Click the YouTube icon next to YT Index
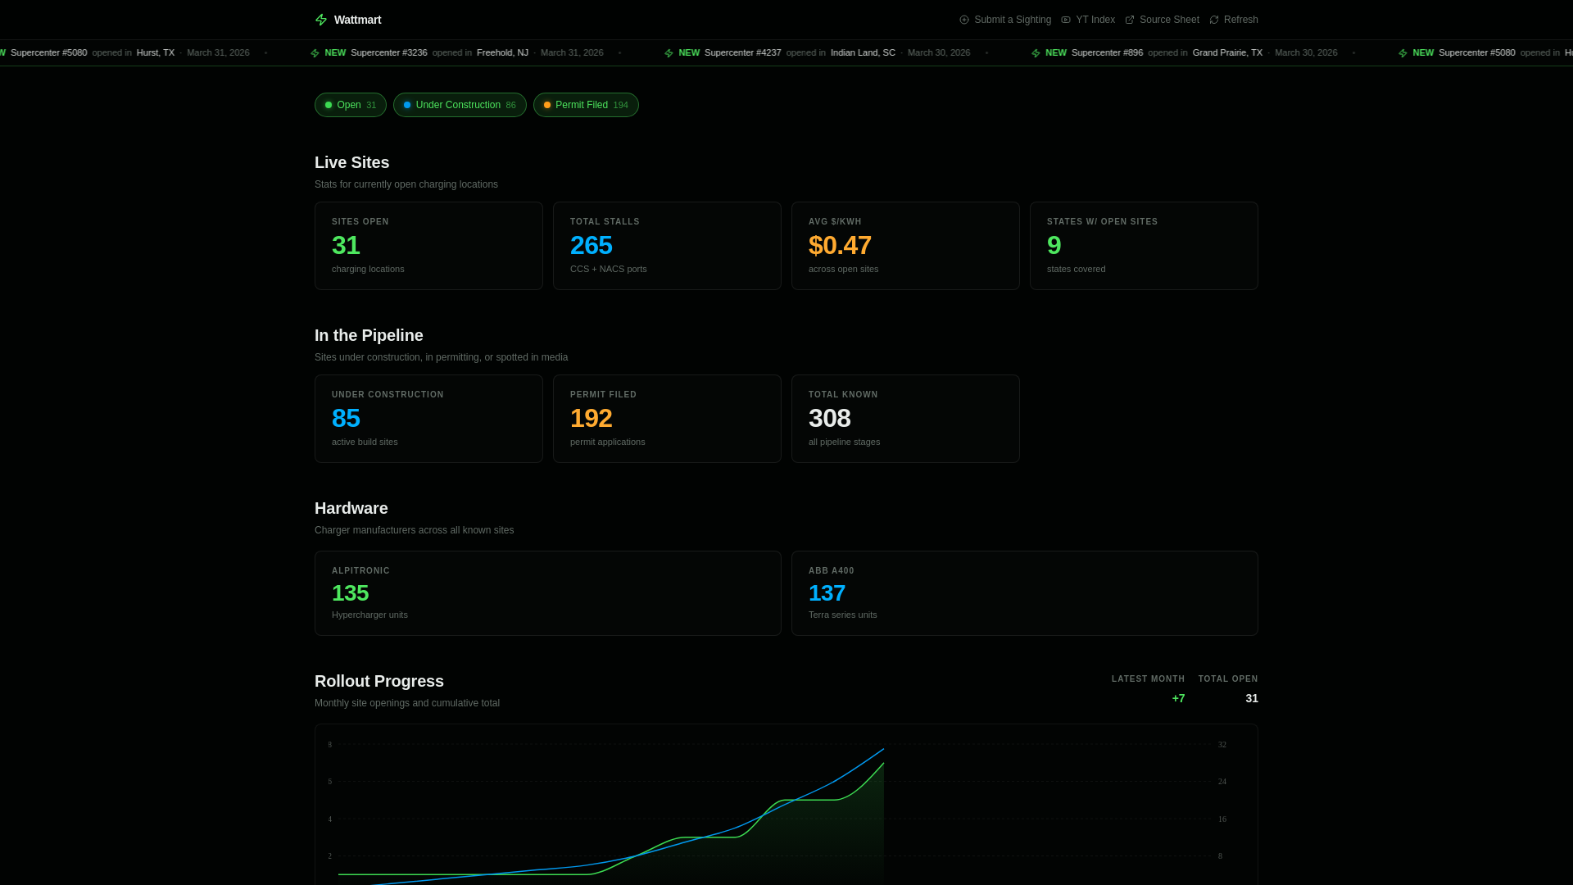The image size is (1573, 885). [x=1066, y=20]
